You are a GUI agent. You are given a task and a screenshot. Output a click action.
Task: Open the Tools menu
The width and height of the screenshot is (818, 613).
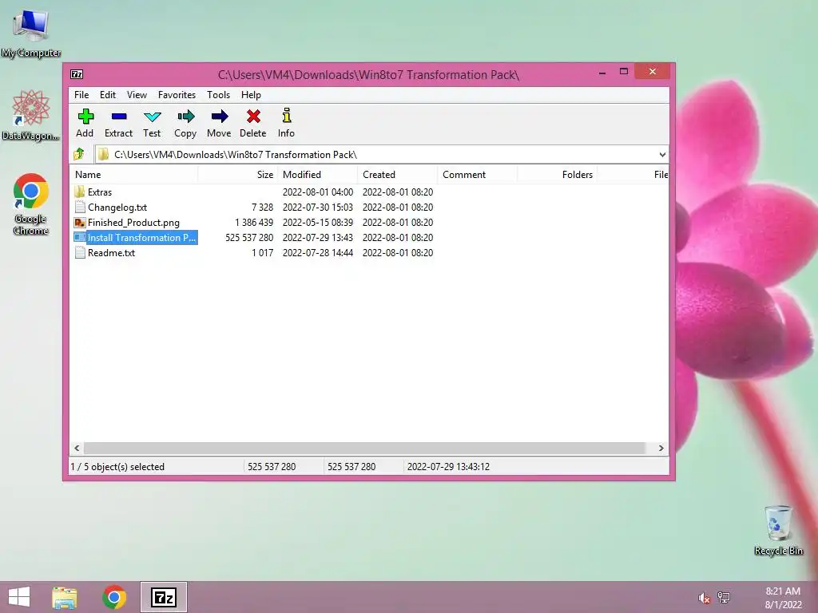point(218,95)
